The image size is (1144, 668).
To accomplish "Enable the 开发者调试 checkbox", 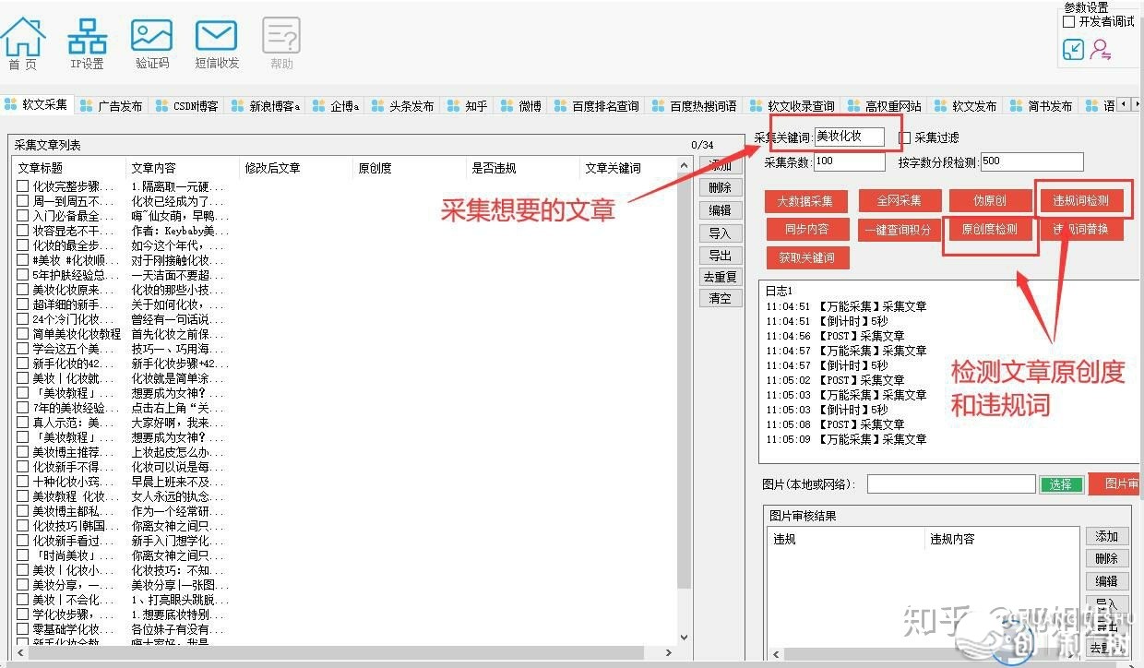I will tap(1069, 21).
